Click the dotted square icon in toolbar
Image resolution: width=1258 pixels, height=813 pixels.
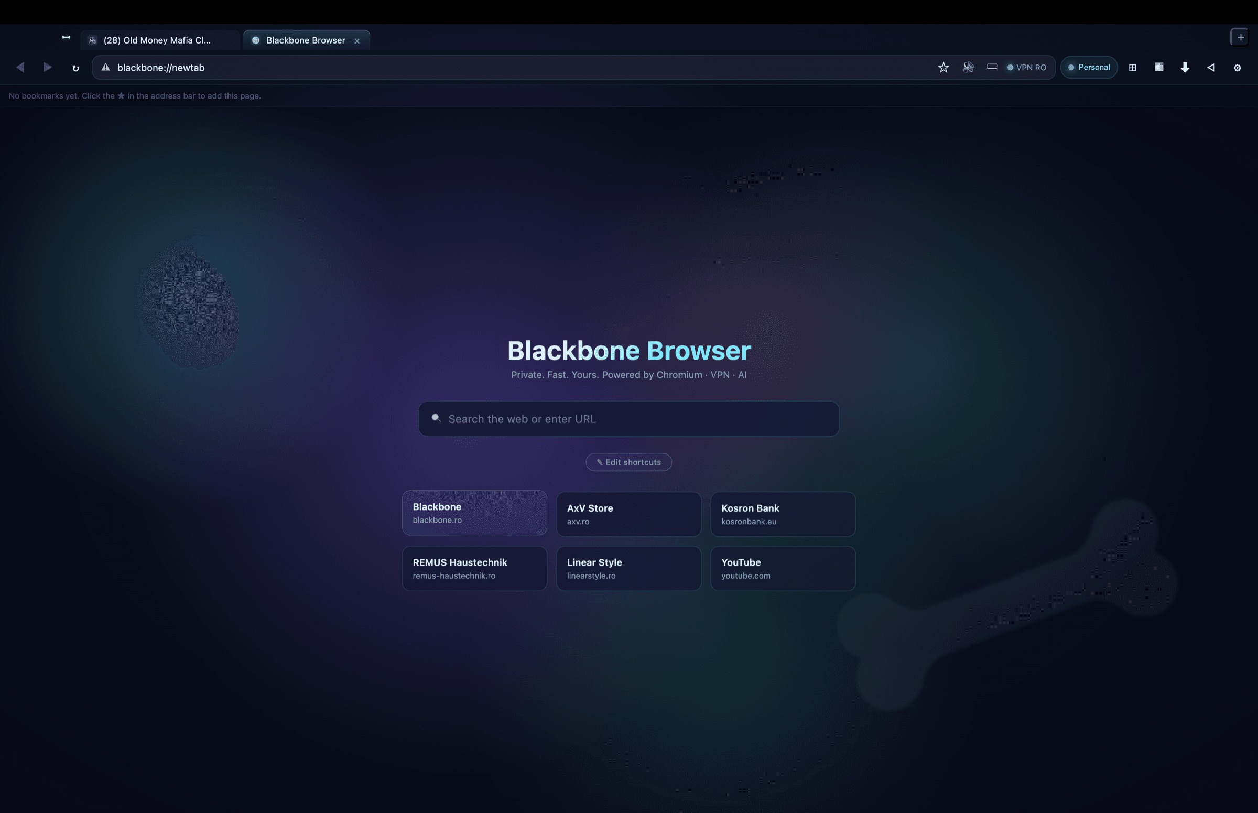pos(1159,67)
